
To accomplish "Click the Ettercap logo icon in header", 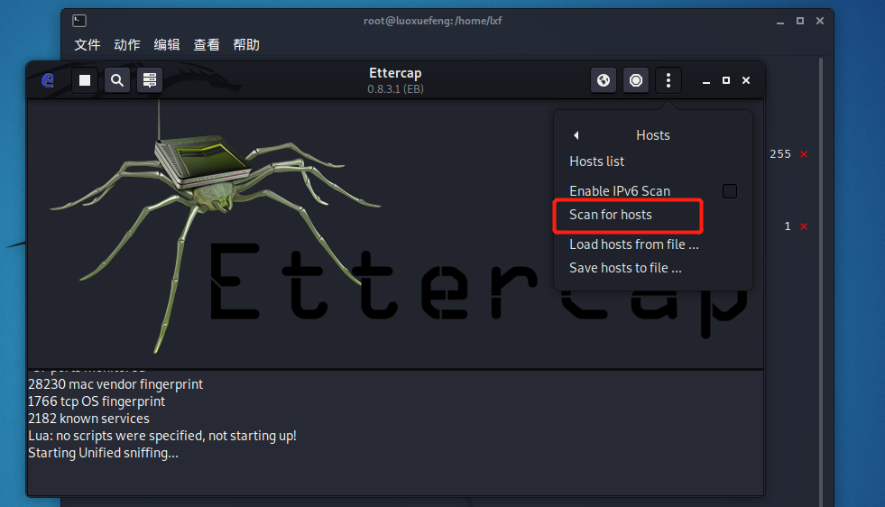I will click(x=48, y=80).
